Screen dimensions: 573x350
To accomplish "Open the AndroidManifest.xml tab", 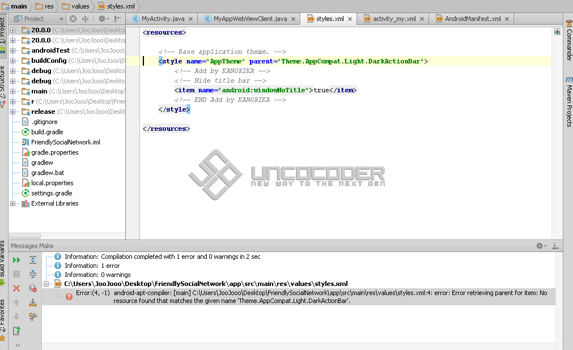I will (x=473, y=19).
